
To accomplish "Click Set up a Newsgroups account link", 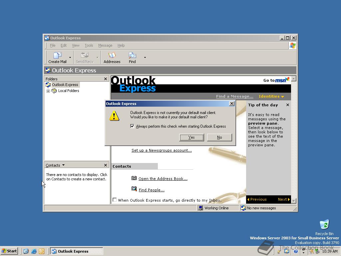I will 162,150.
